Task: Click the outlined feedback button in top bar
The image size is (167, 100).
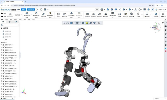Action: pos(97,10)
